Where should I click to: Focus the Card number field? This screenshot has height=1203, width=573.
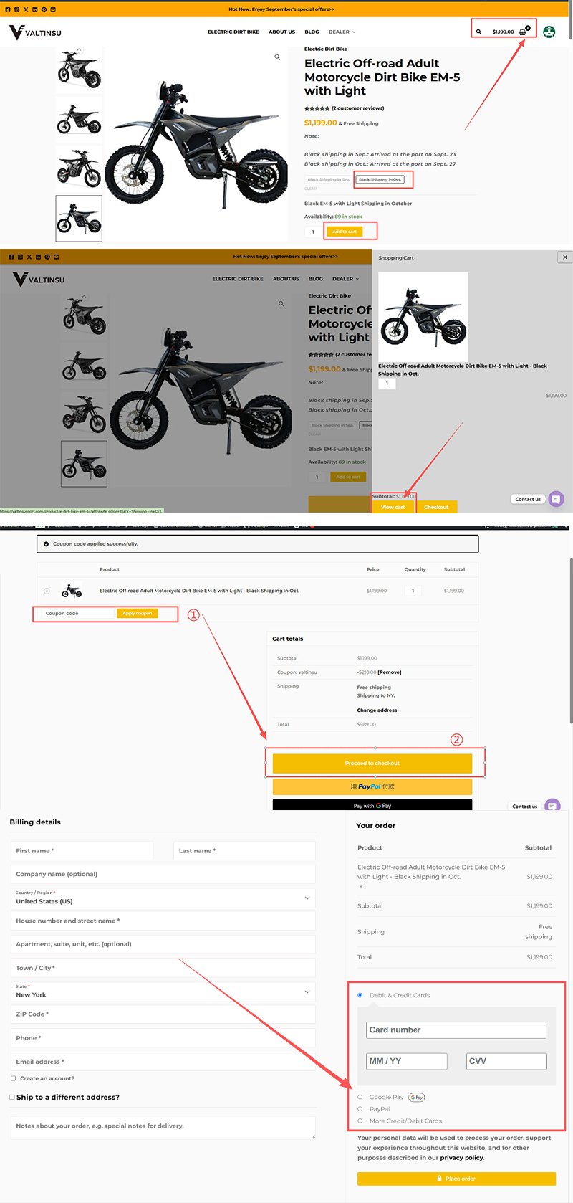[x=456, y=1030]
